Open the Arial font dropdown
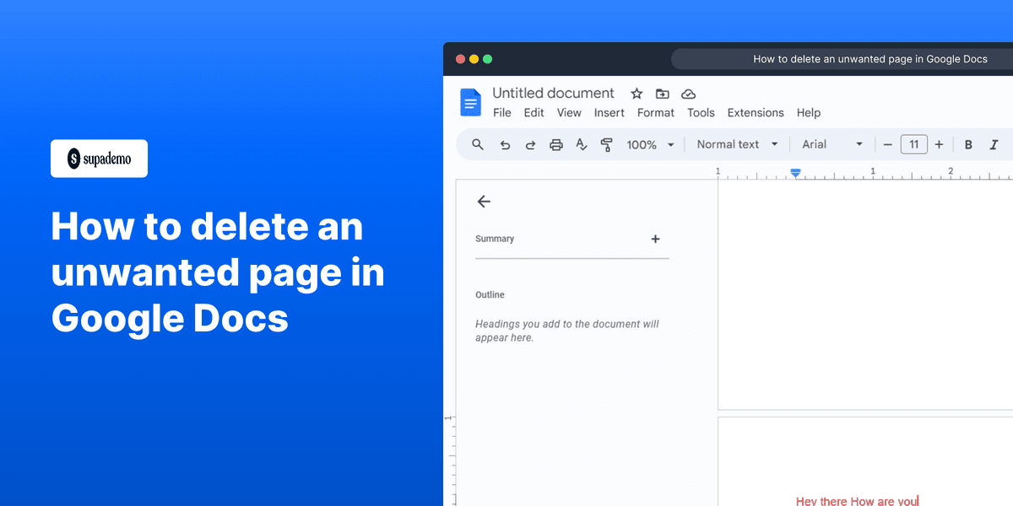The image size is (1013, 506). [832, 143]
